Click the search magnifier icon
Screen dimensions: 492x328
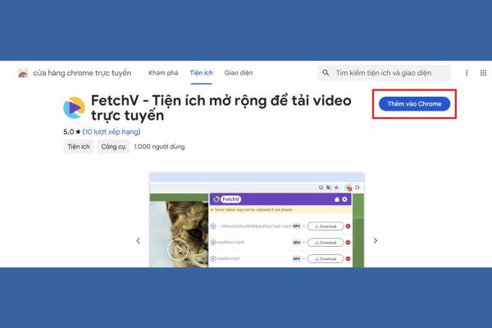(x=326, y=73)
